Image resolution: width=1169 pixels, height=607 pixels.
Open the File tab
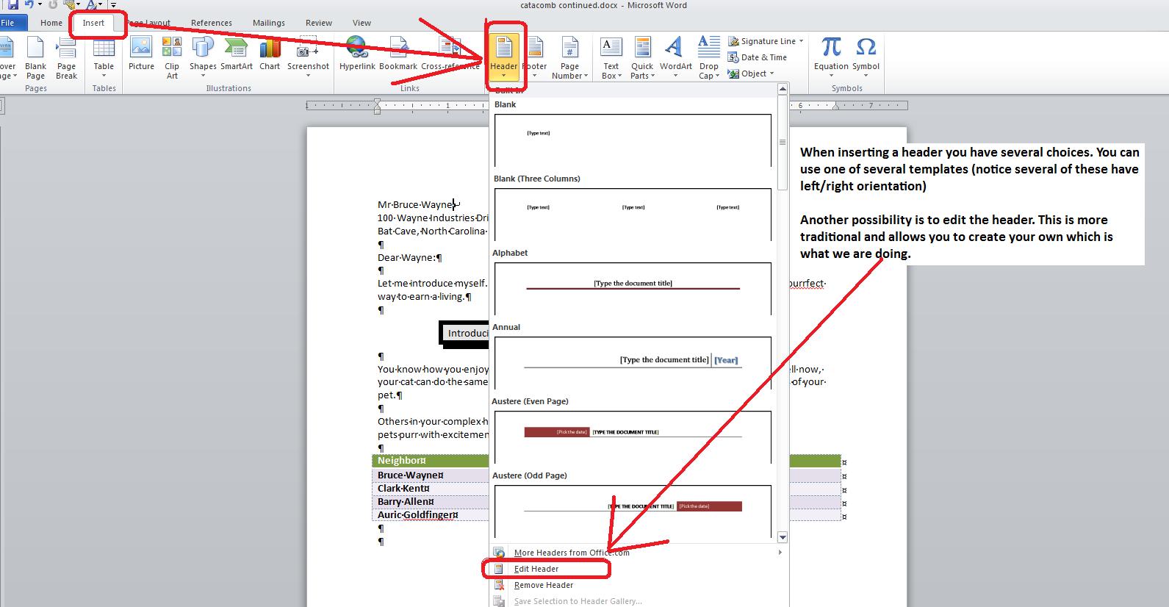pyautogui.click(x=8, y=23)
